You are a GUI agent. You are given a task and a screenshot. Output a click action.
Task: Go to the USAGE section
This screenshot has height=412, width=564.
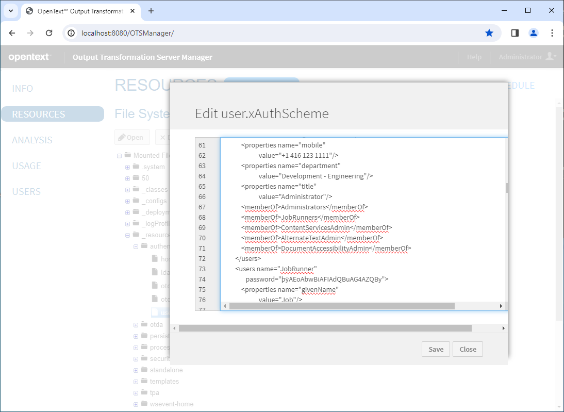coord(26,166)
